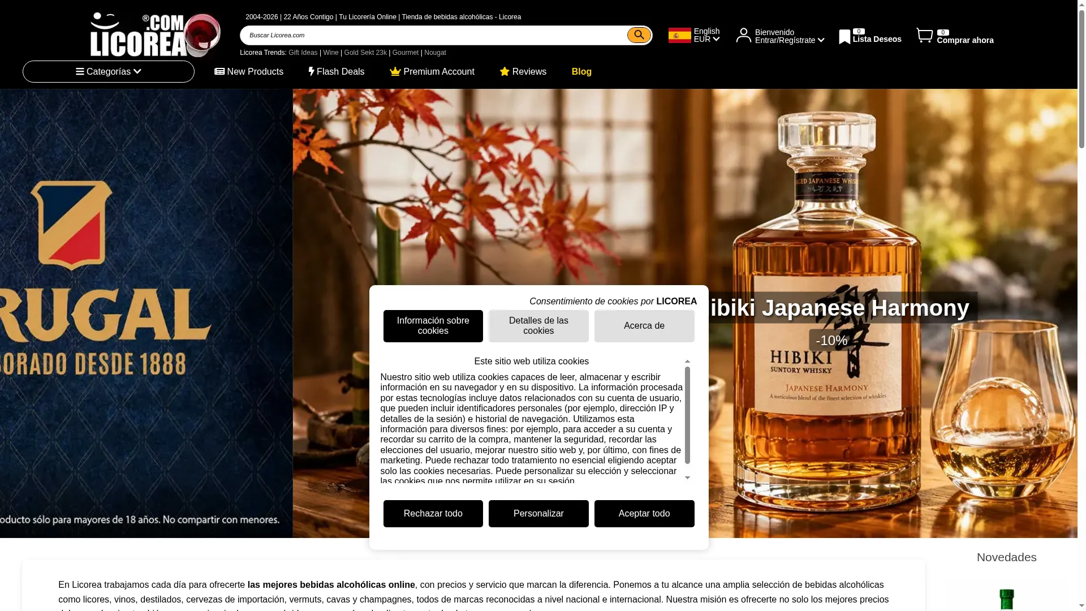
Task: Click the New Products icon
Action: 219,72
